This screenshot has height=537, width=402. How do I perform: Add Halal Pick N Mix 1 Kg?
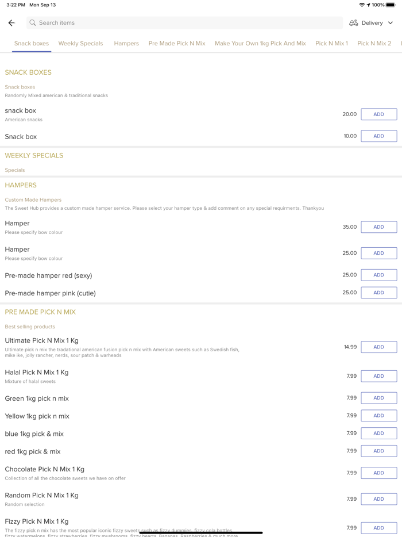(378, 376)
